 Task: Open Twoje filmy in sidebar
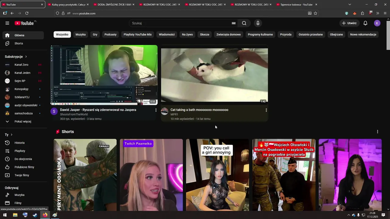pos(23,175)
